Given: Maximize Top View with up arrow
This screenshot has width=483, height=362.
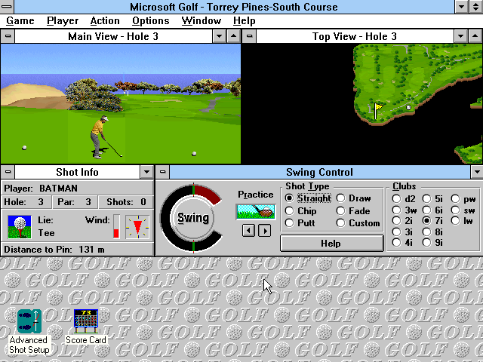Looking at the screenshot, I should 475,36.
